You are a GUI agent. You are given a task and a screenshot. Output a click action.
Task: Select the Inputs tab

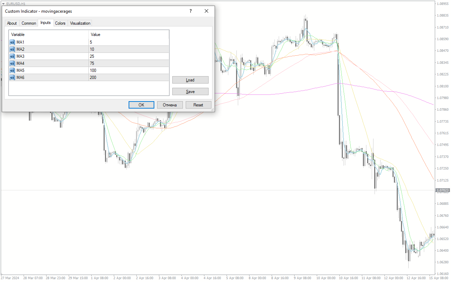(x=45, y=23)
